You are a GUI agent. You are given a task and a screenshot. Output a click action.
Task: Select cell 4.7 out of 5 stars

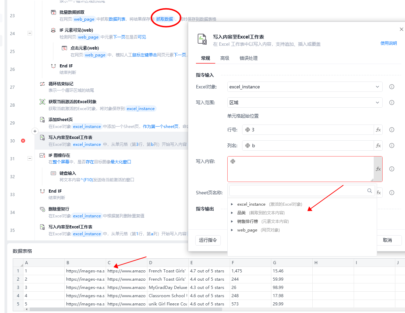pos(209,271)
